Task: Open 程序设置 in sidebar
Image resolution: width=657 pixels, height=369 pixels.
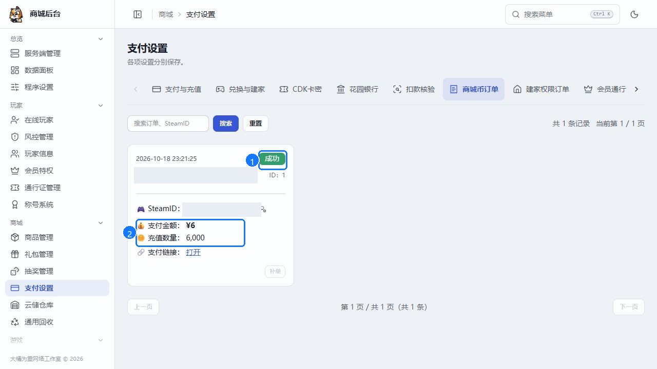Action: 57,87
